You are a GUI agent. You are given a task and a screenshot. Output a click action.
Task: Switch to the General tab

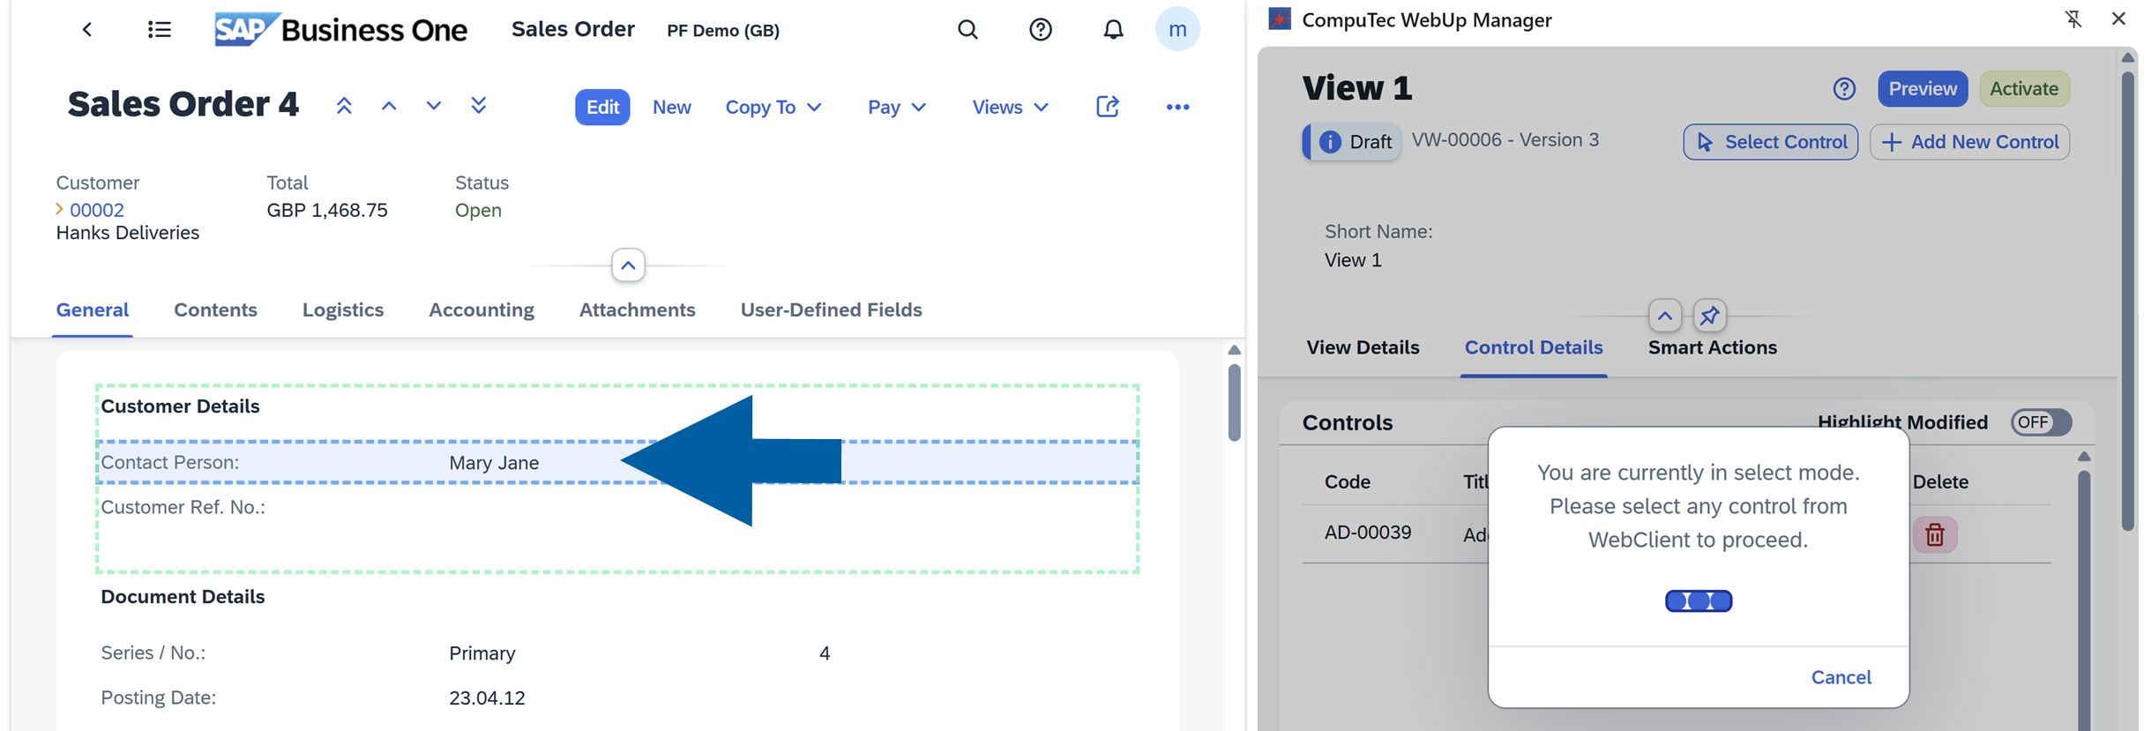[93, 310]
